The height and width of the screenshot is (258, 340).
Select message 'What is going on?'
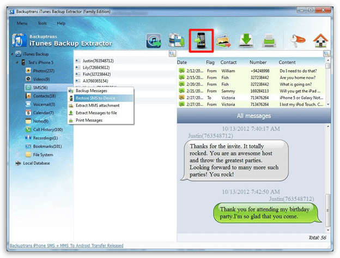pos(251,85)
